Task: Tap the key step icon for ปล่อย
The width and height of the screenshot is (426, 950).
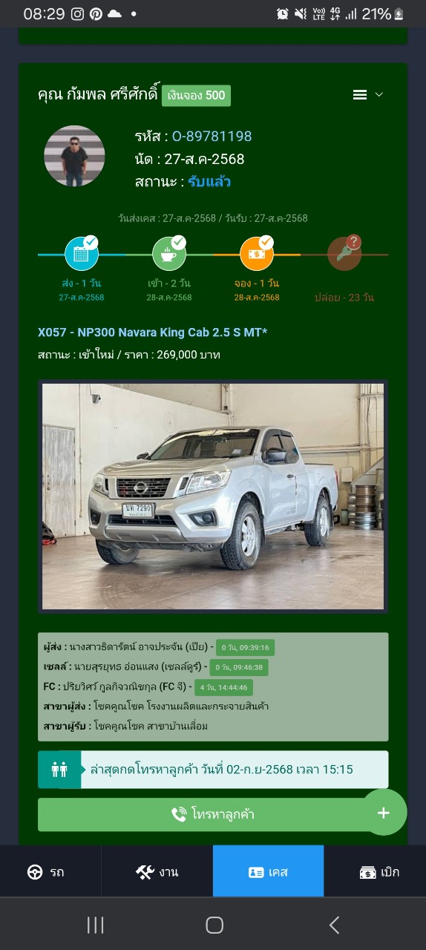Action: coord(344,254)
